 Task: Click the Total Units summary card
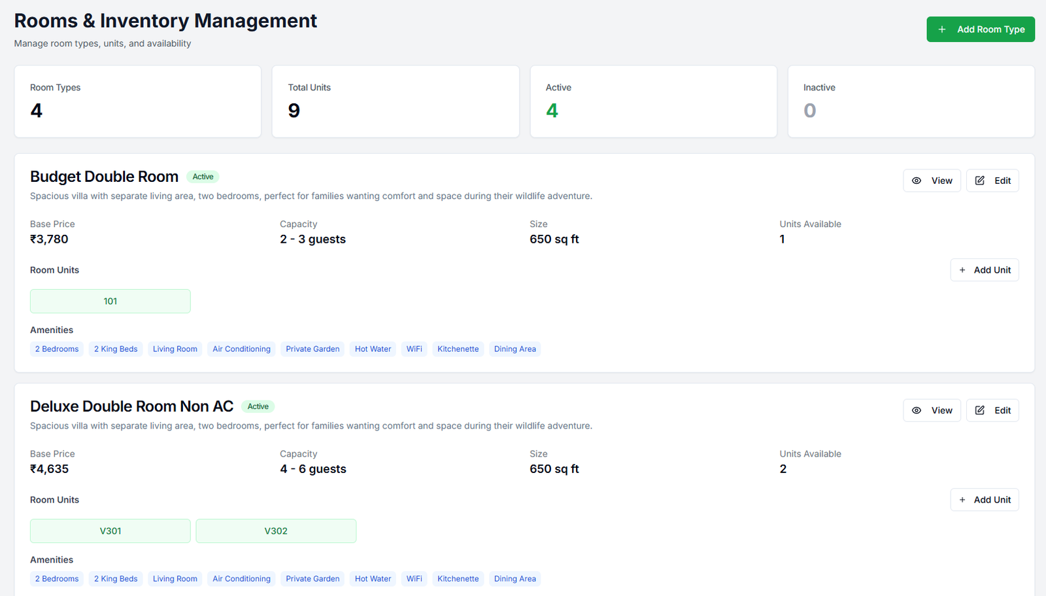tap(396, 101)
